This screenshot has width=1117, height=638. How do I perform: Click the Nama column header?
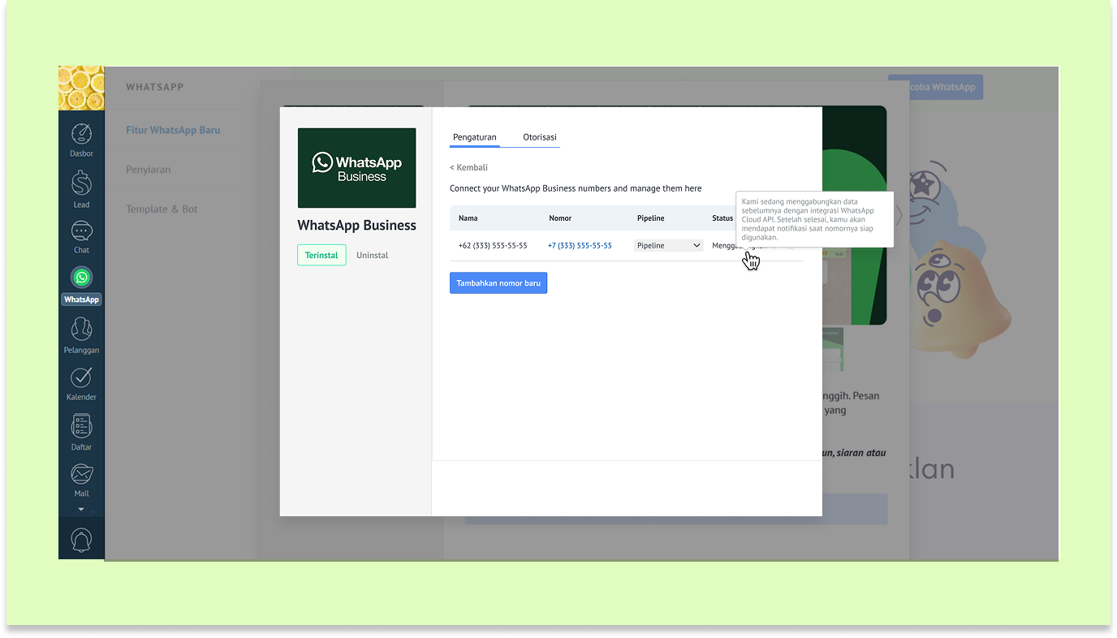[x=468, y=218]
